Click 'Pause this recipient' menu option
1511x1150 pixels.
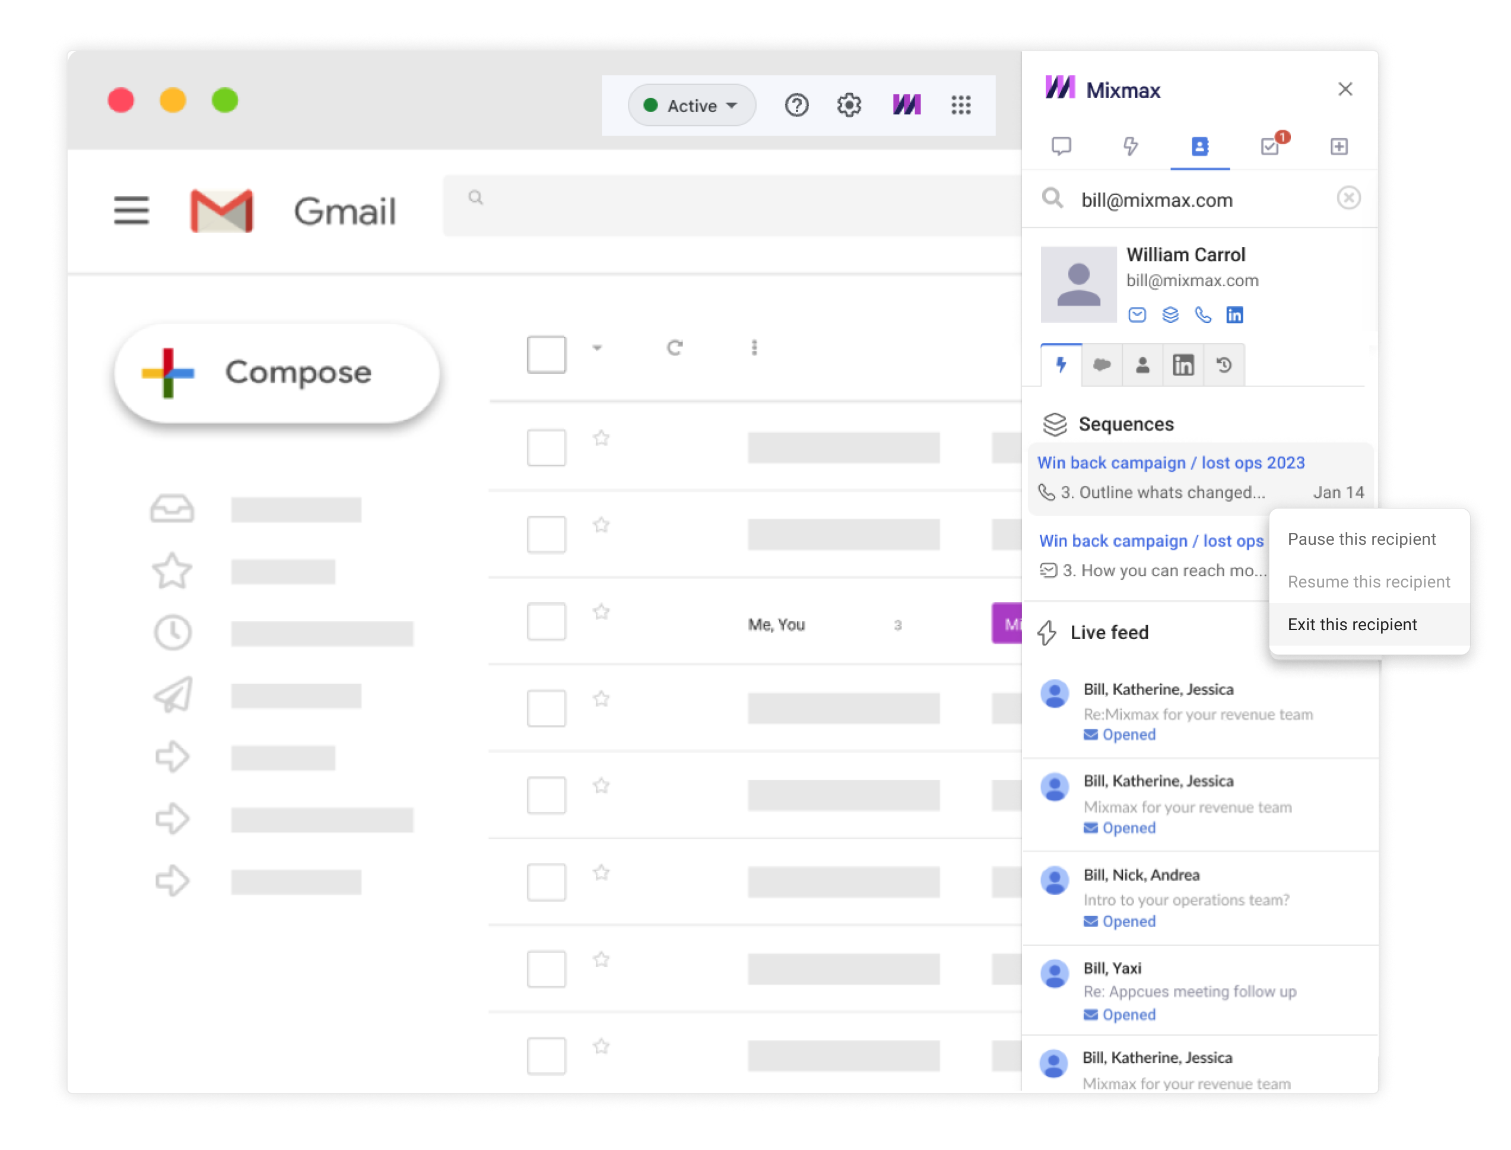pos(1363,539)
